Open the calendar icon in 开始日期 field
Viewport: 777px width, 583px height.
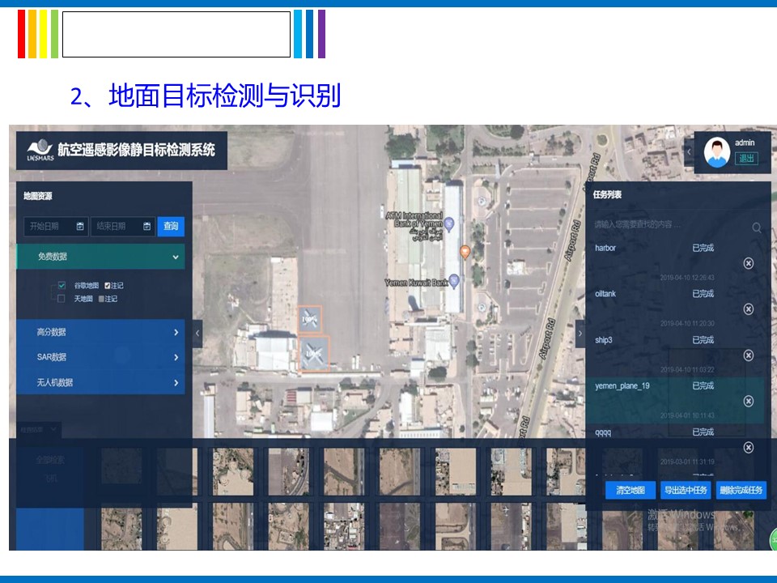coord(80,226)
